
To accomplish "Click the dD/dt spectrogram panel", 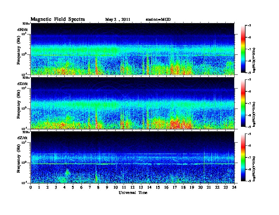I will point(132,103).
